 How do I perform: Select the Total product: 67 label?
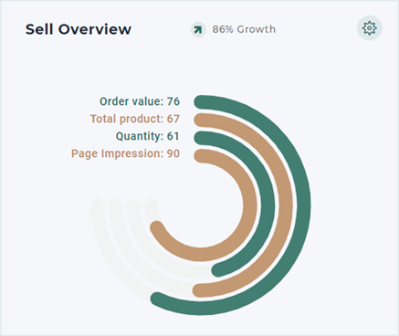[x=135, y=119]
